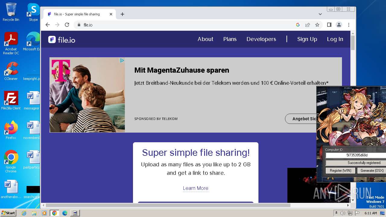Image resolution: width=386 pixels, height=217 pixels.
Task: Click the AdChoices icon on the Telekom ad
Action: [x=122, y=60]
